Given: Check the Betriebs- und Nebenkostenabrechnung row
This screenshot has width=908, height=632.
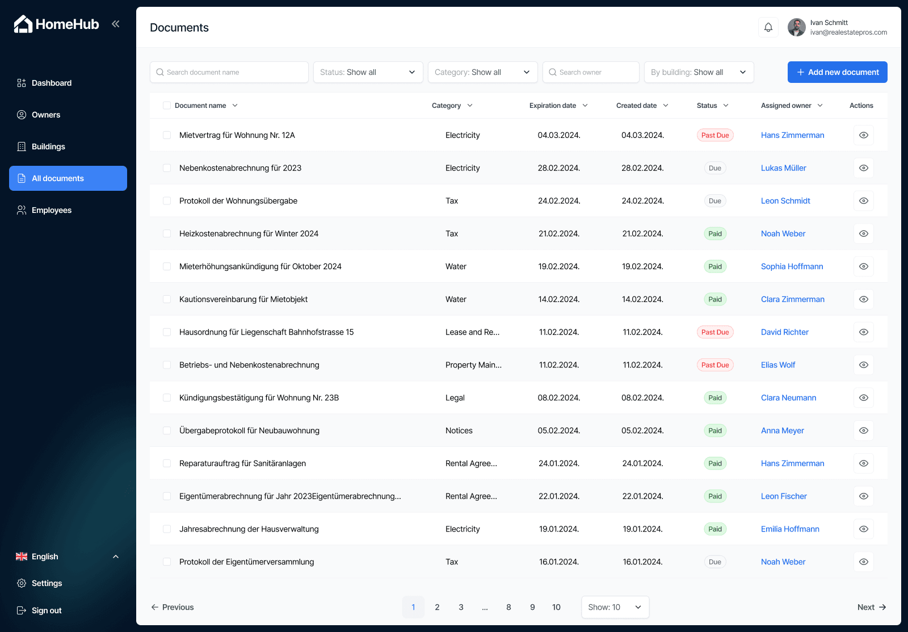Looking at the screenshot, I should pyautogui.click(x=167, y=365).
